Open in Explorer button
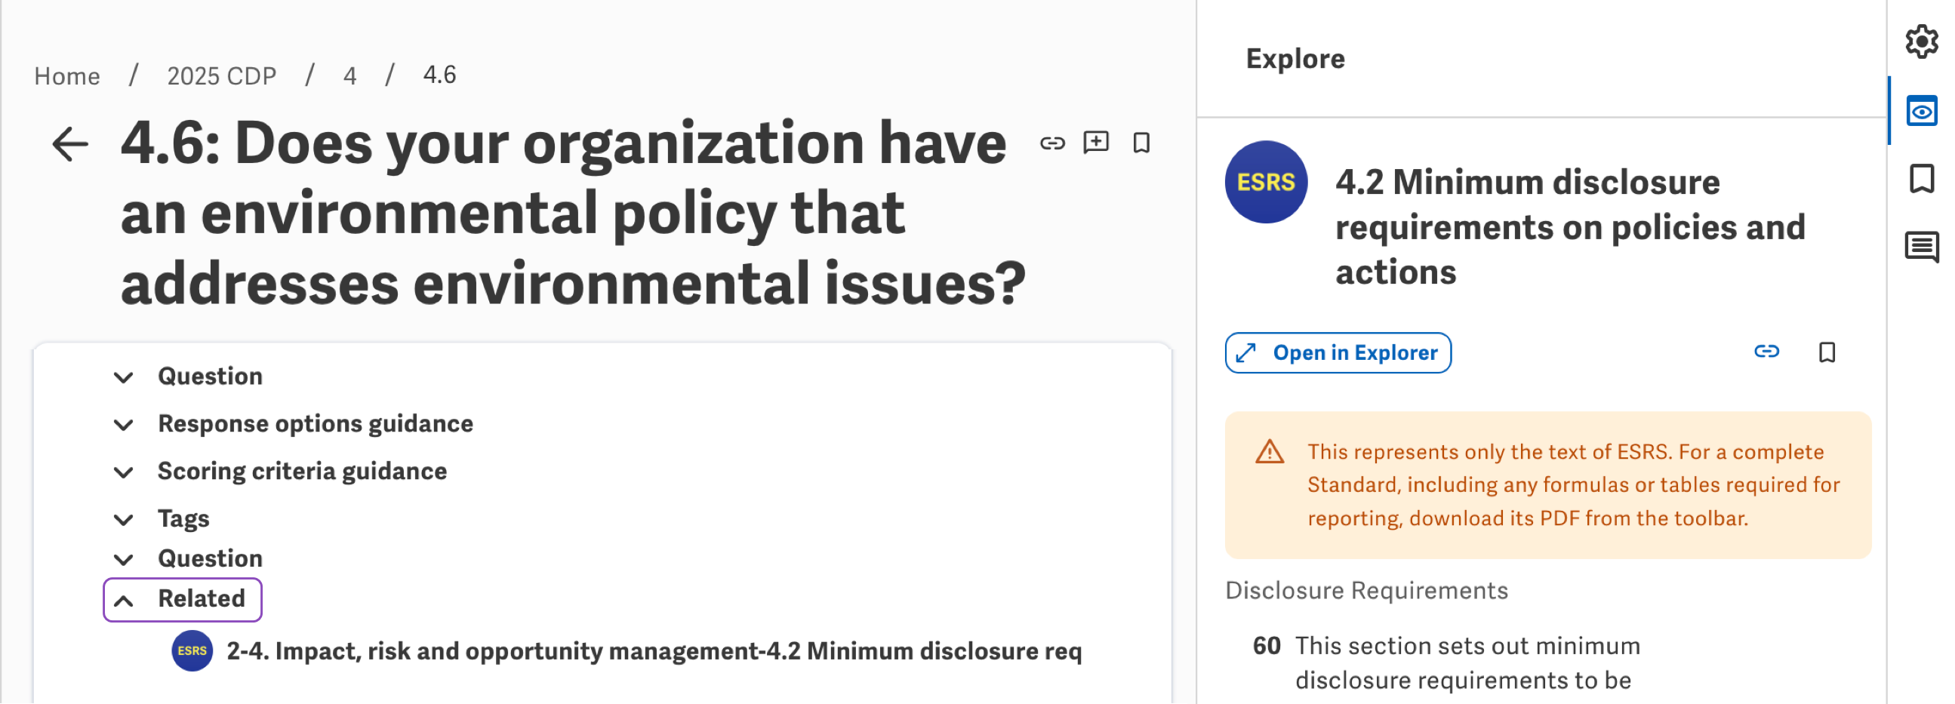 pos(1338,354)
